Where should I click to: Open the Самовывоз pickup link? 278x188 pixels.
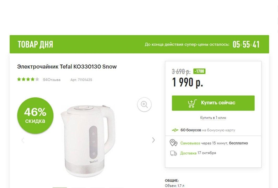190,143
